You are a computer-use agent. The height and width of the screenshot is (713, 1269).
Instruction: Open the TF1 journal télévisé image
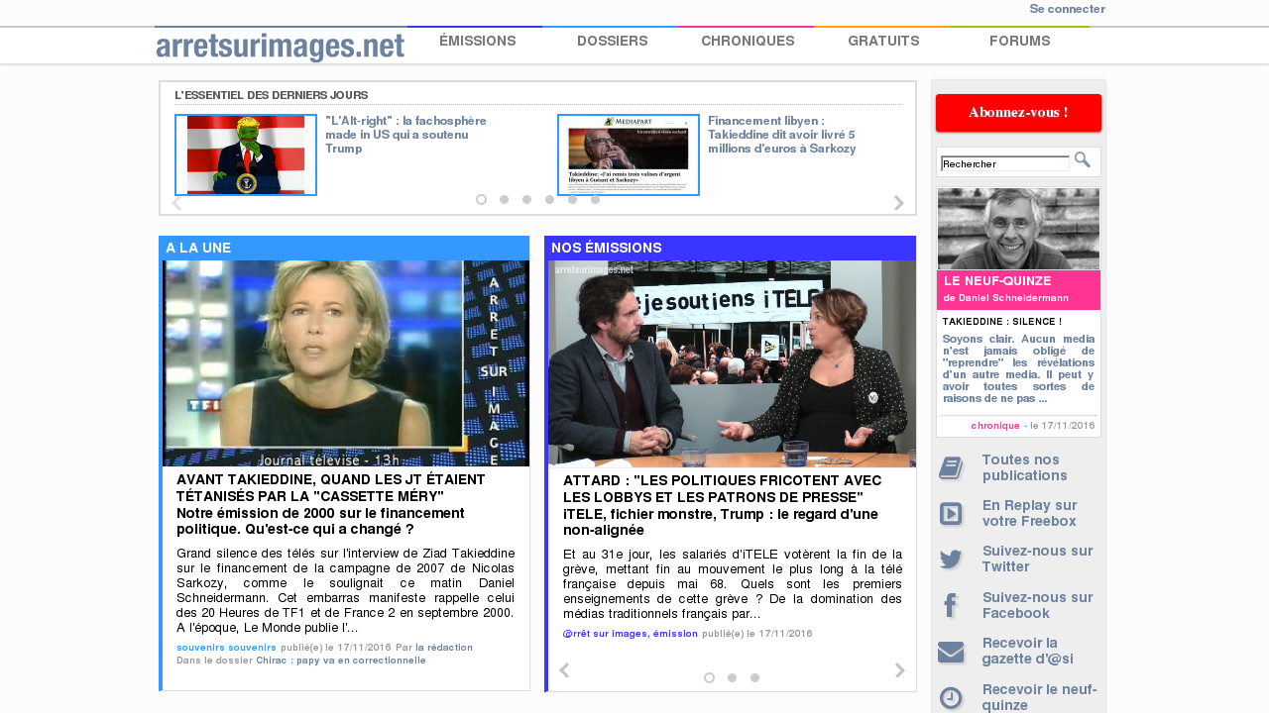coord(346,363)
